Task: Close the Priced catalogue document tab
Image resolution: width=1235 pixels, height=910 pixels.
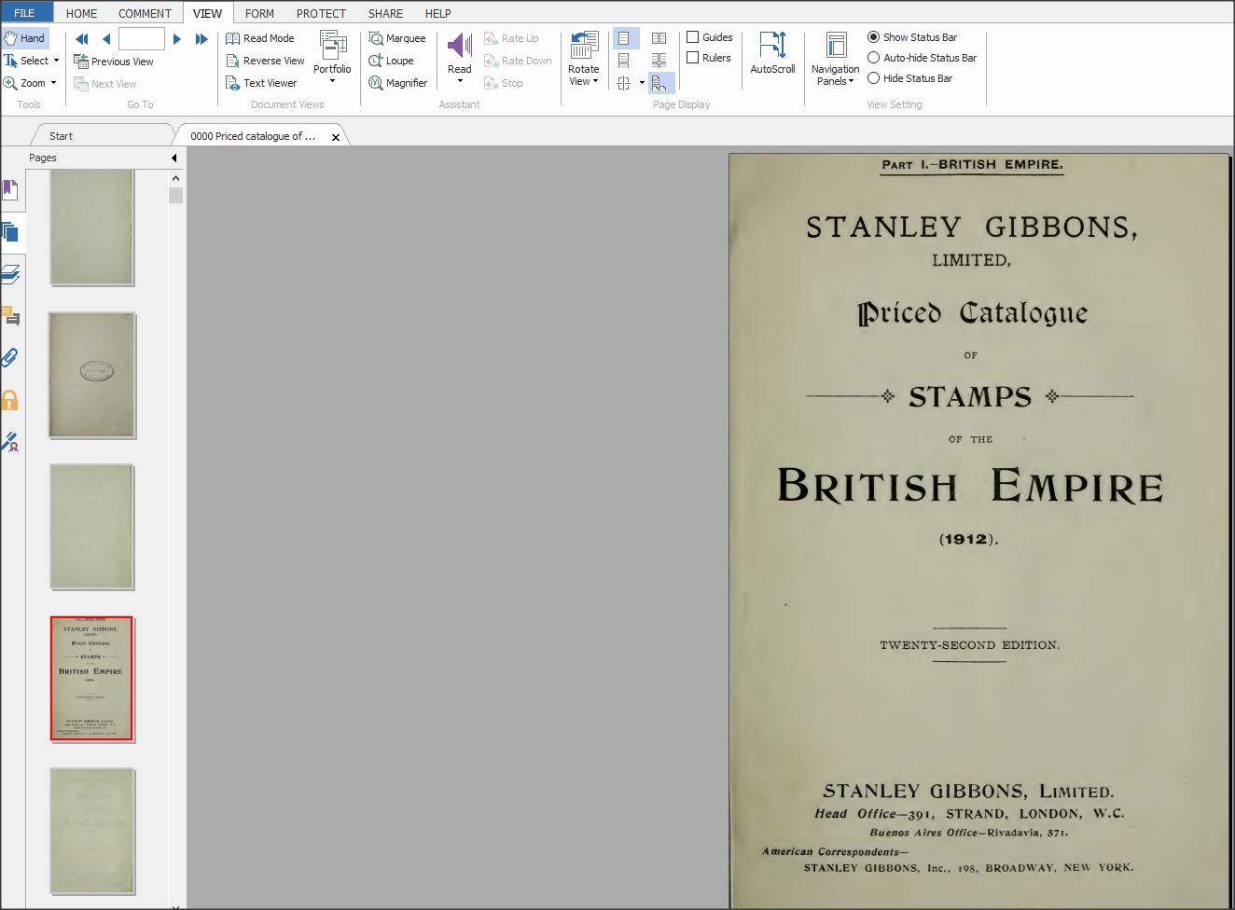Action: coord(336,137)
